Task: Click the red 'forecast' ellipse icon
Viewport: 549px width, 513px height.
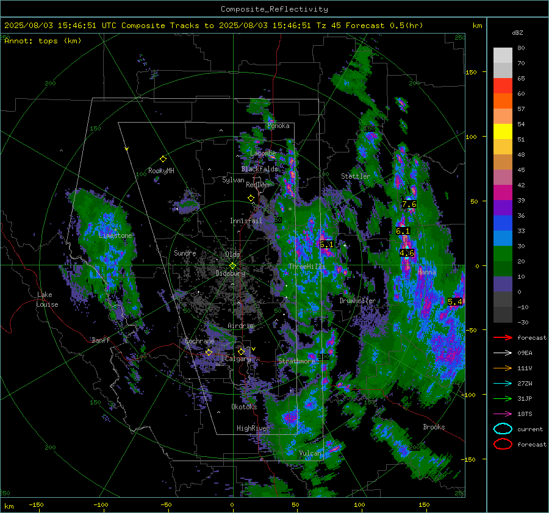Action: 503,444
